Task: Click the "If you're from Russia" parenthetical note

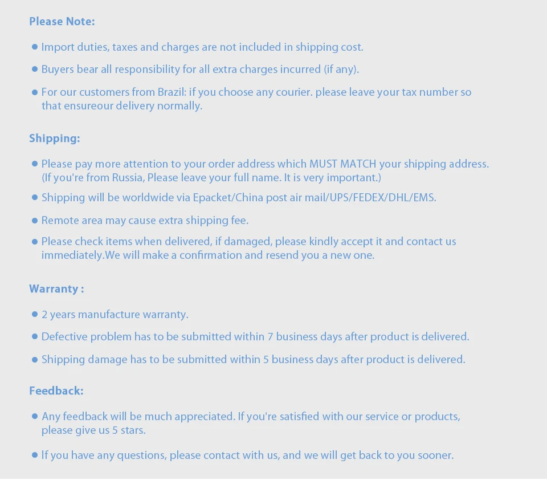Action: (x=211, y=178)
